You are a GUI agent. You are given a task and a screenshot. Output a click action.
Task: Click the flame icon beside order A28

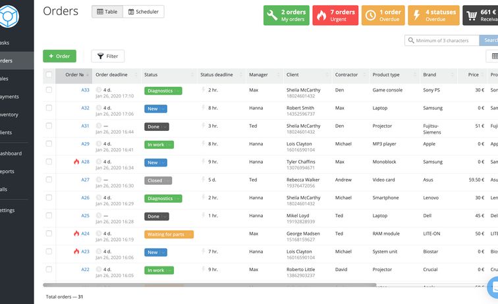[x=76, y=162]
